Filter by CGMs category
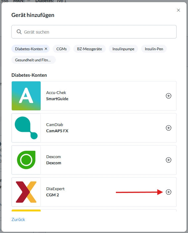This screenshot has width=188, height=233. pos(62,49)
